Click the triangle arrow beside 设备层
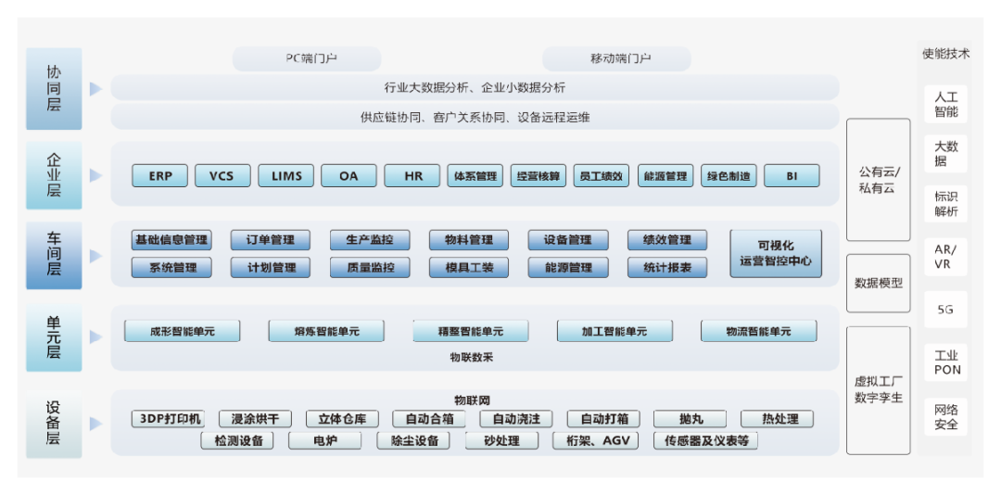Screen dimensions: 1001x495 (95, 424)
